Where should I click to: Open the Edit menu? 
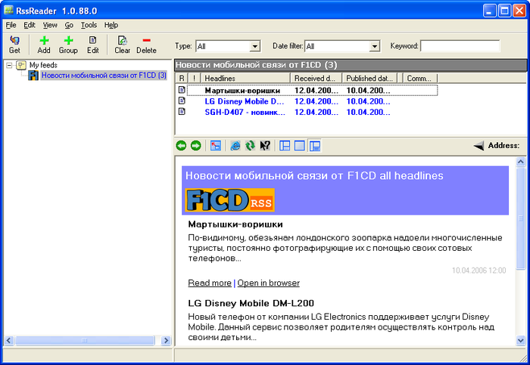30,25
